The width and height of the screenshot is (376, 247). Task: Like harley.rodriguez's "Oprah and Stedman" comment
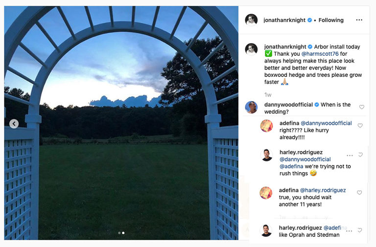(x=360, y=230)
